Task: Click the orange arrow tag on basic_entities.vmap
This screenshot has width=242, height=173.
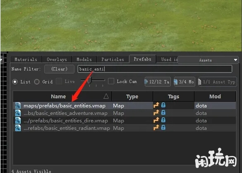Action: (156, 105)
